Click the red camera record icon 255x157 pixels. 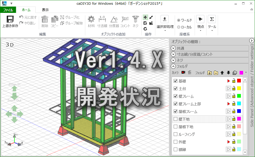(x=183, y=72)
